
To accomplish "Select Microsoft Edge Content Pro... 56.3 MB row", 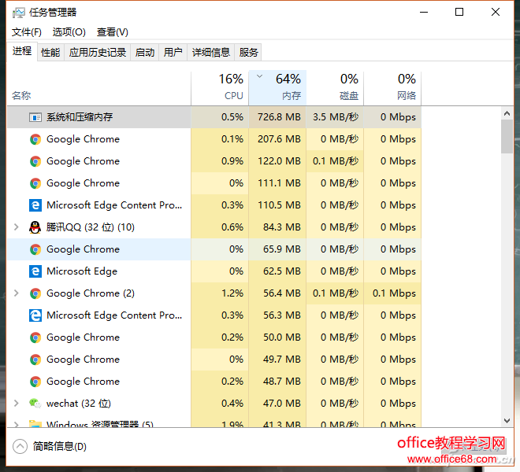I will 214,315.
